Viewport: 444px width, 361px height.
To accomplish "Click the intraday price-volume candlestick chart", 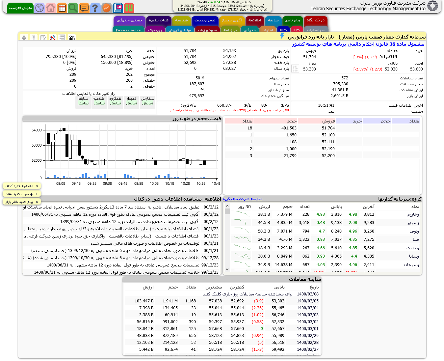I will (122, 155).
